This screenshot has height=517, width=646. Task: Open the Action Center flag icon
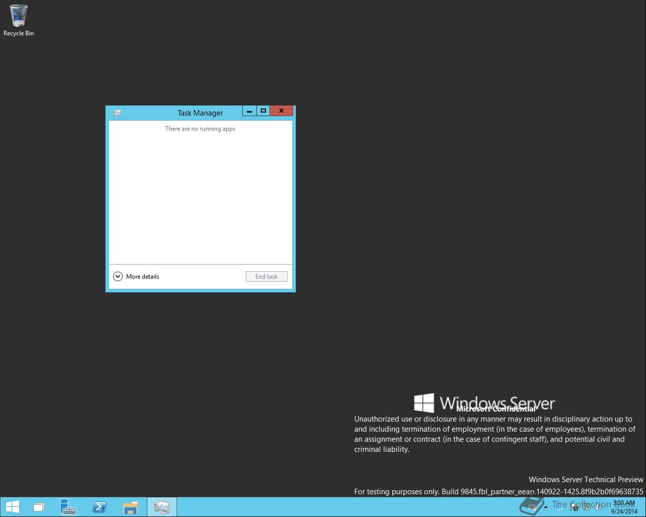(x=574, y=507)
